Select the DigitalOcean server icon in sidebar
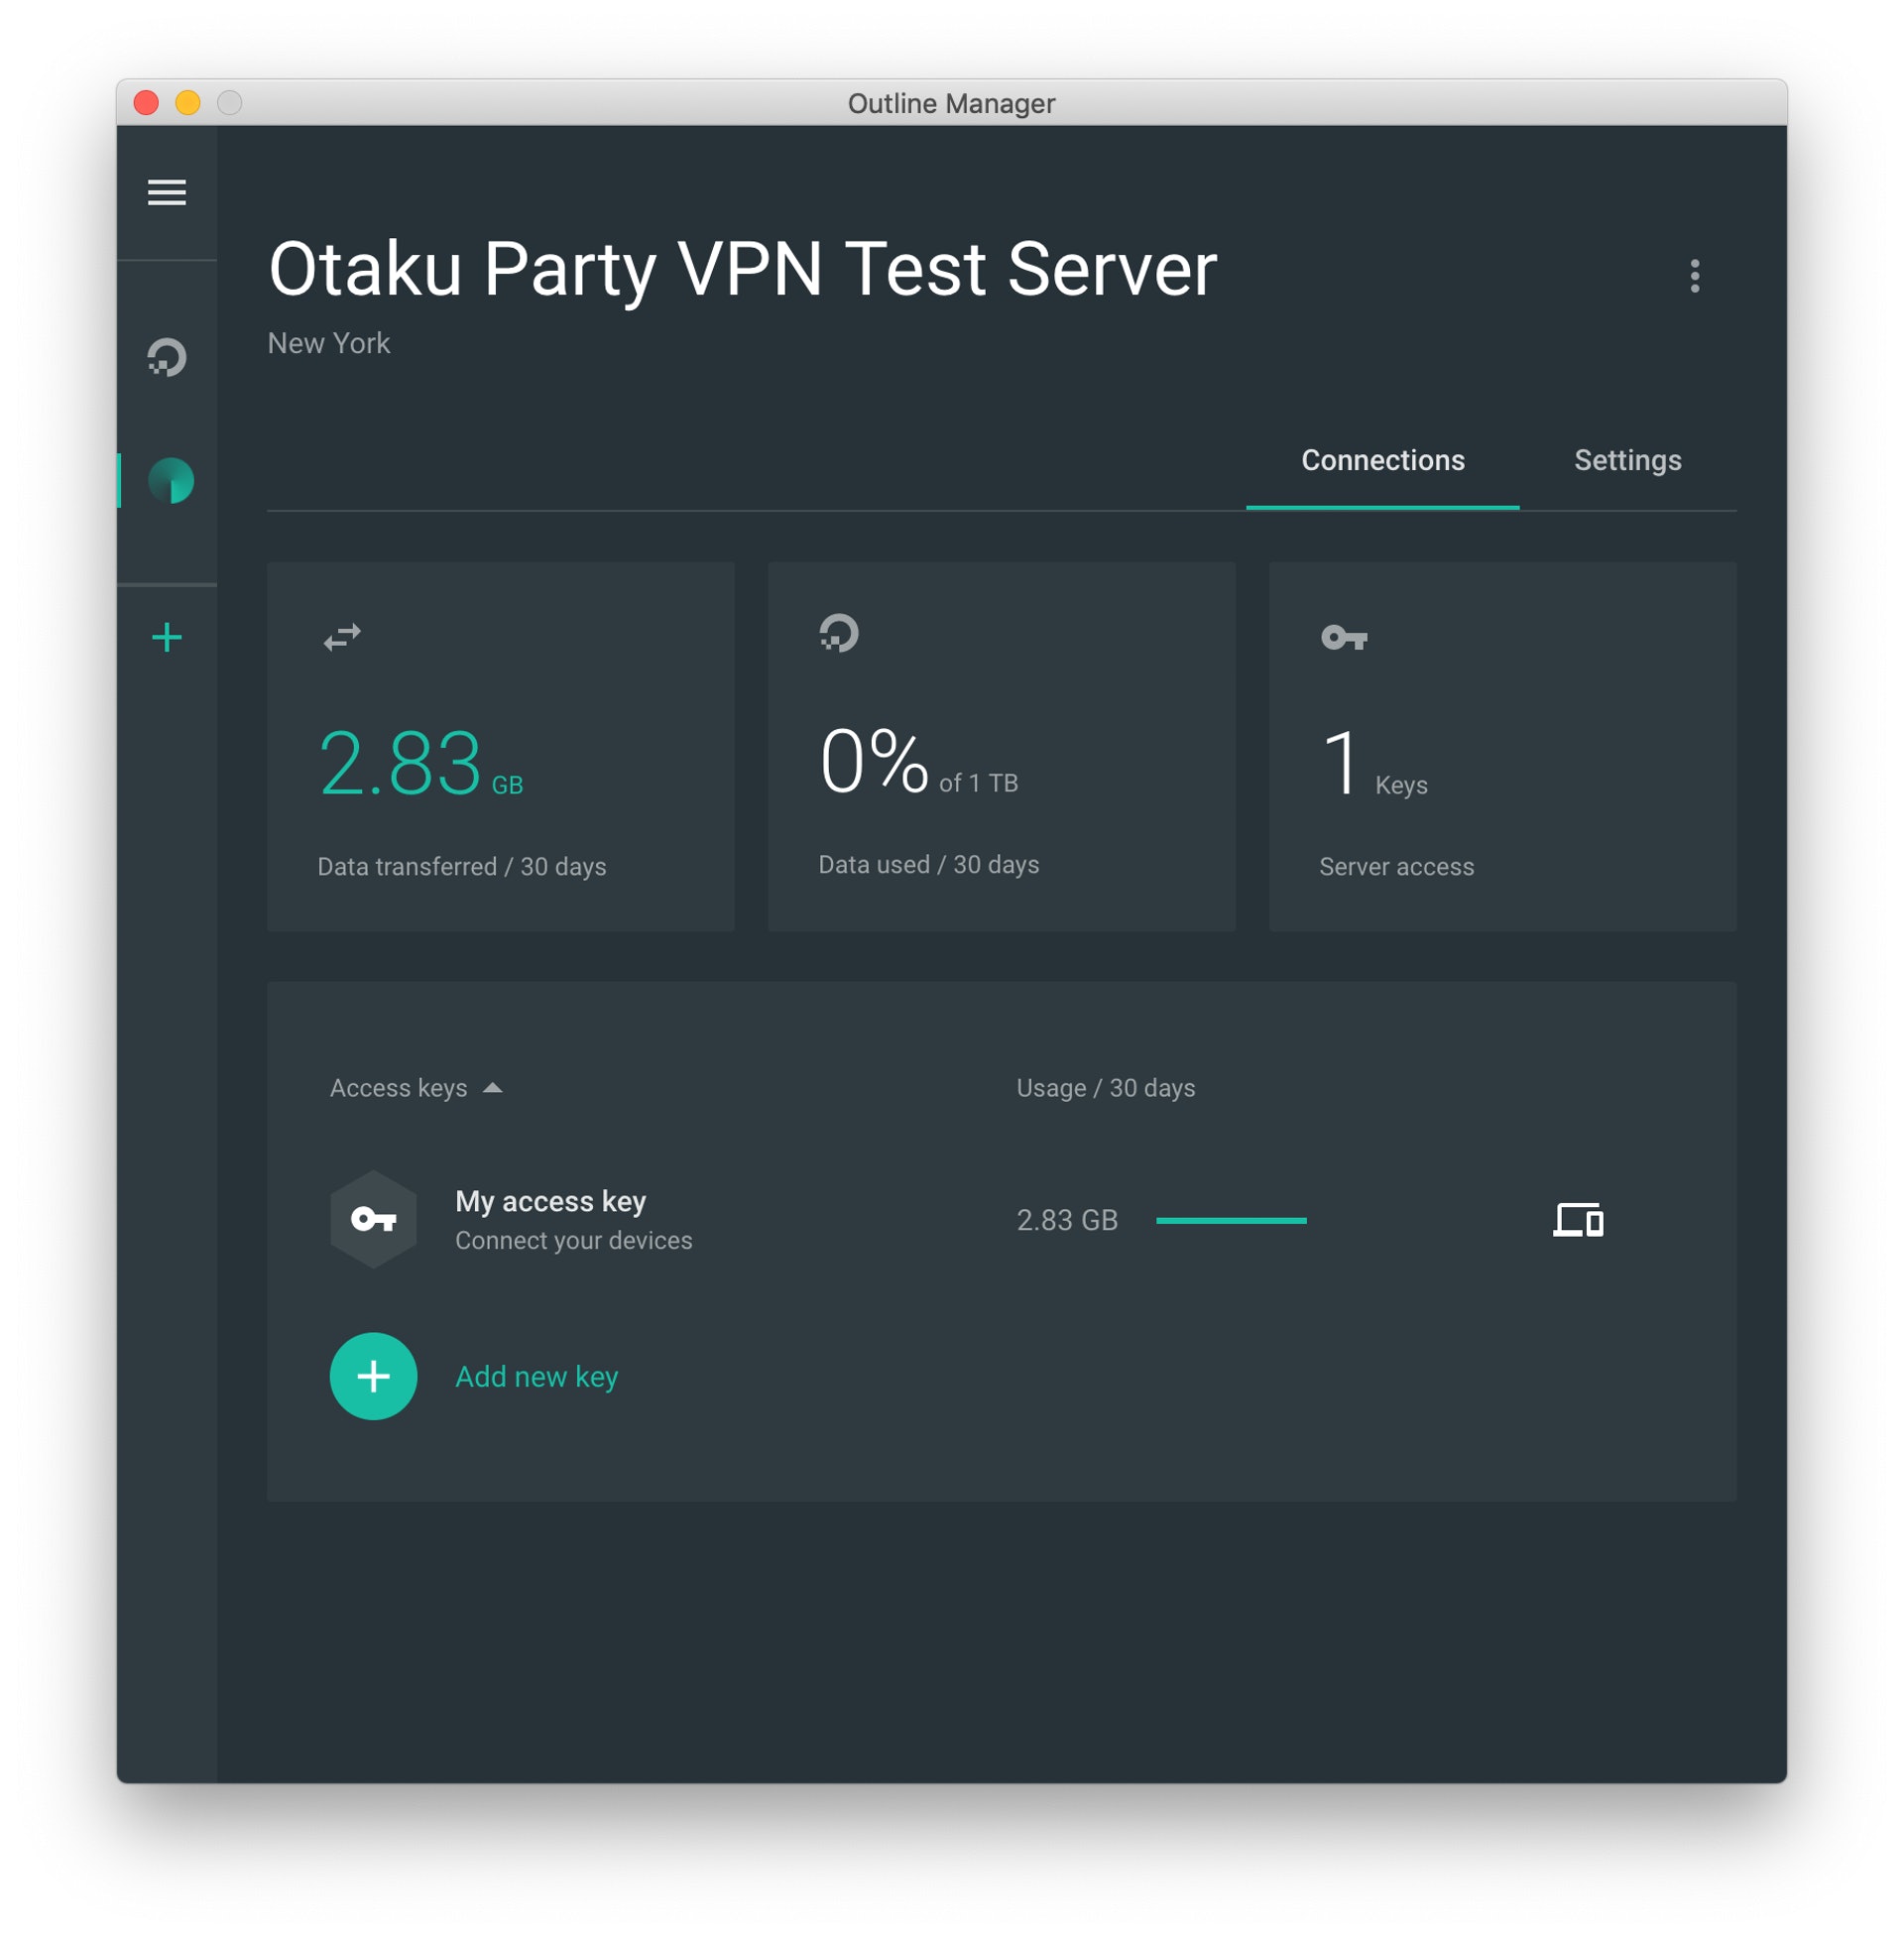 click(167, 358)
